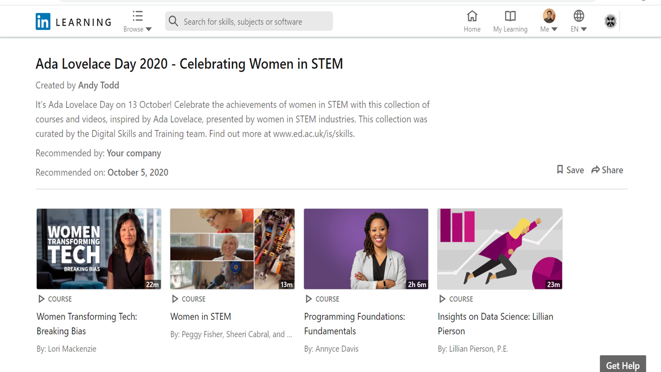
Task: Click the 13m duration badge
Action: click(286, 284)
